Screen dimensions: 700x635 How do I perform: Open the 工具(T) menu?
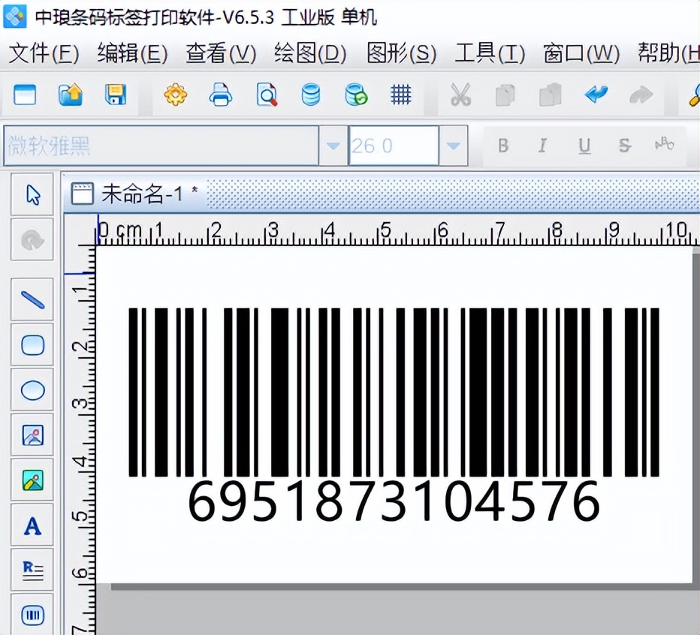coord(490,53)
